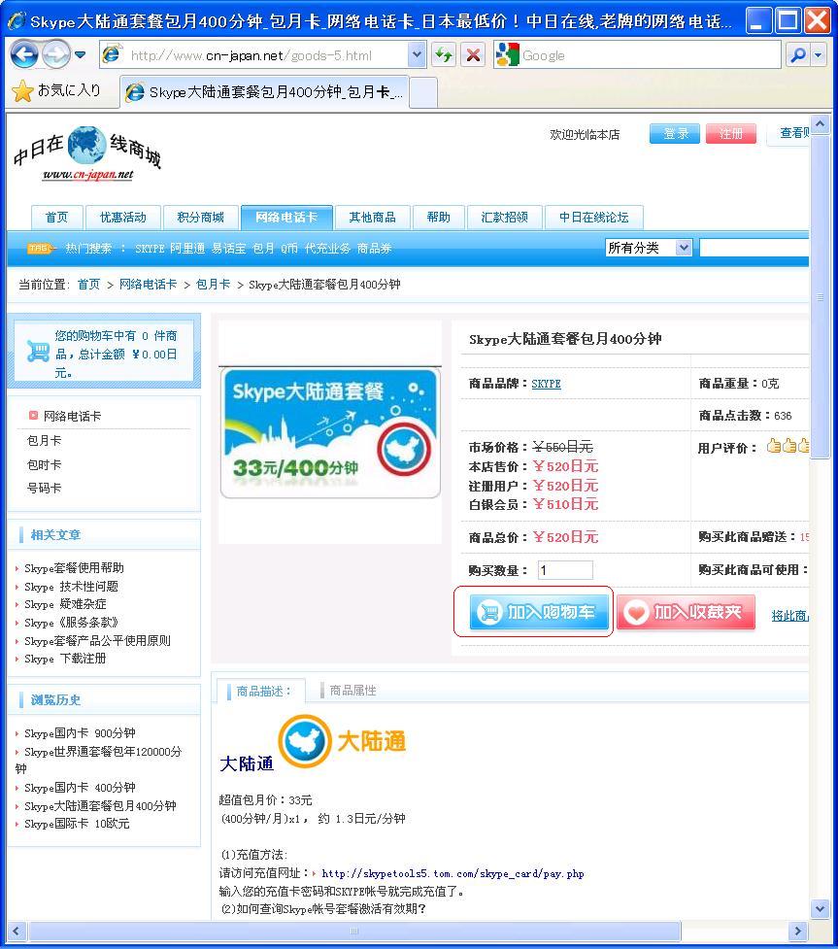Open the recent pages dropdown arrow
838x949 pixels.
pos(80,55)
